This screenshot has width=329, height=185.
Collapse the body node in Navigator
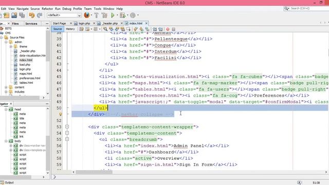[6, 141]
